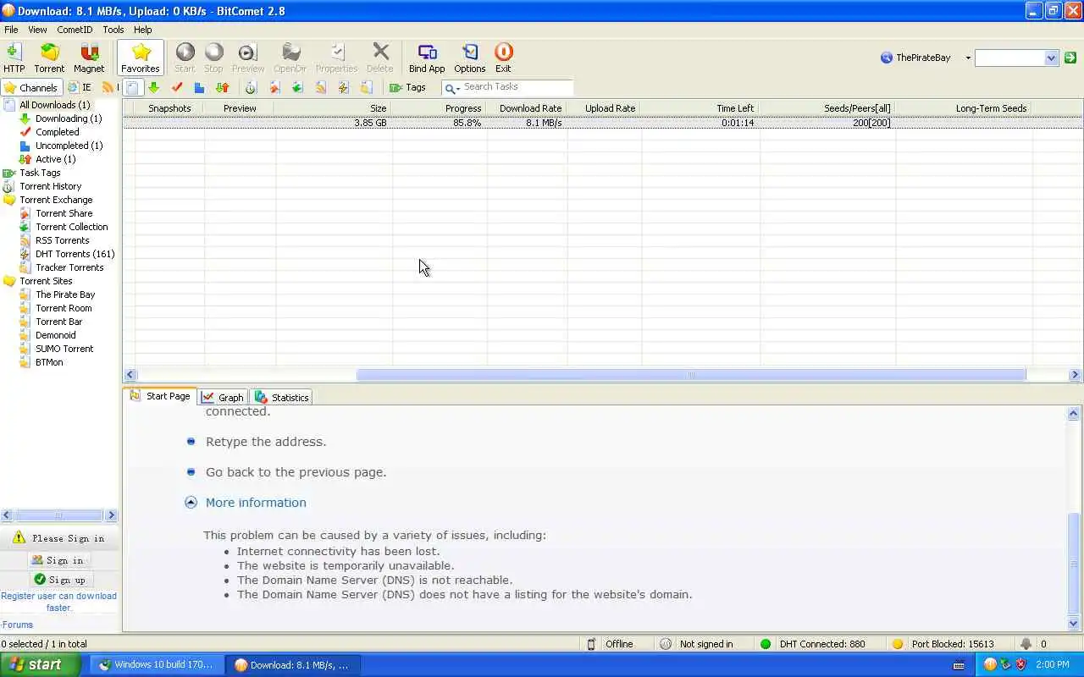Open the Forums link
The width and height of the screenshot is (1084, 677).
tap(17, 625)
